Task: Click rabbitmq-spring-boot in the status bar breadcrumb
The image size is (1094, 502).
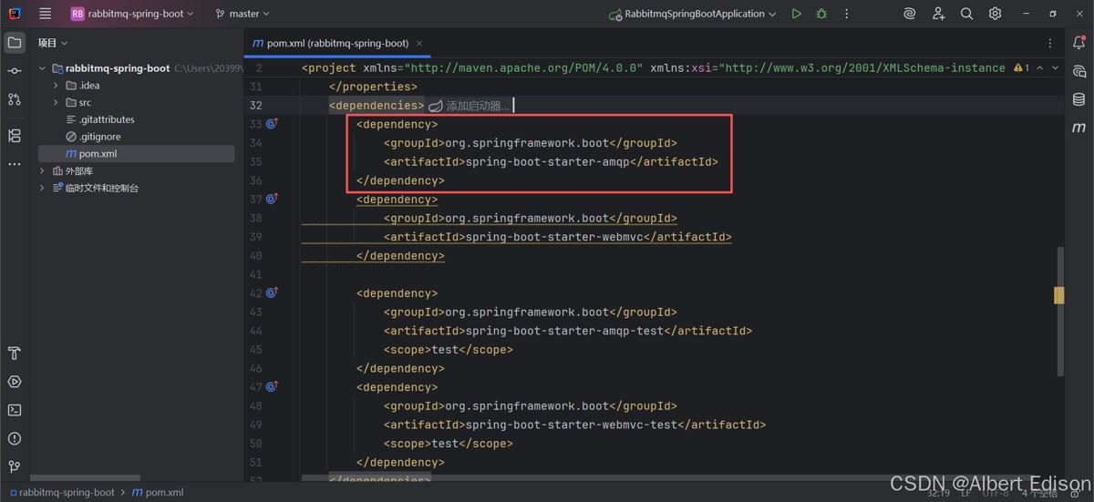Action: [61, 492]
